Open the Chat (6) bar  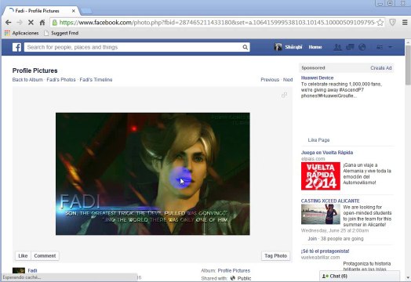click(x=359, y=276)
